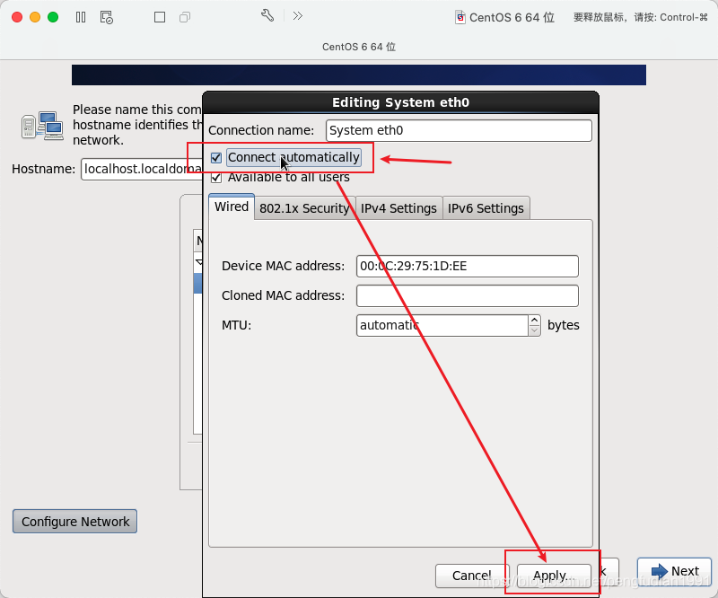Toggle the Connect automatically checkbox
The image size is (718, 598).
click(216, 158)
